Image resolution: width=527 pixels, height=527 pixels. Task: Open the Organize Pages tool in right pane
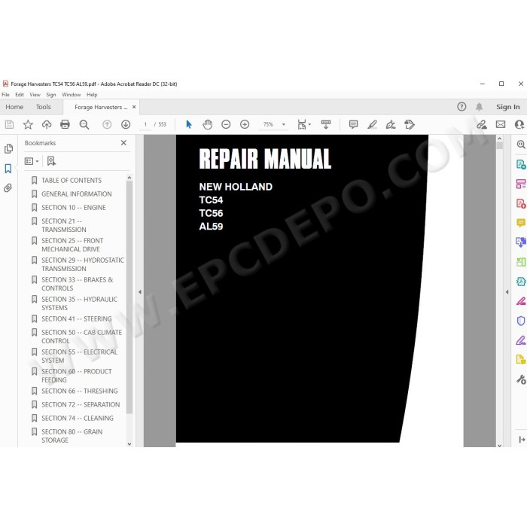pyautogui.click(x=521, y=184)
